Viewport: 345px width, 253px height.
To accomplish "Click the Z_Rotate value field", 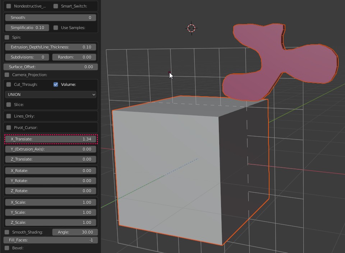I will point(50,191).
